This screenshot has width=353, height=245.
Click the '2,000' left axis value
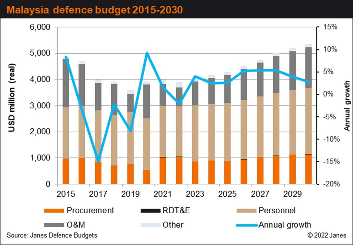[x=40, y=132]
